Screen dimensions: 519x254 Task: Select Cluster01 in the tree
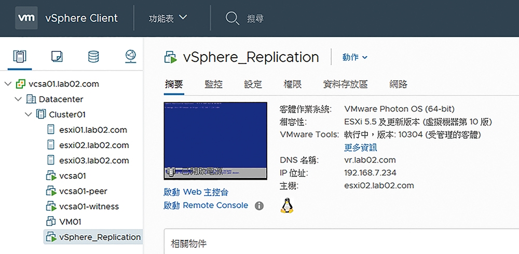[x=67, y=115]
